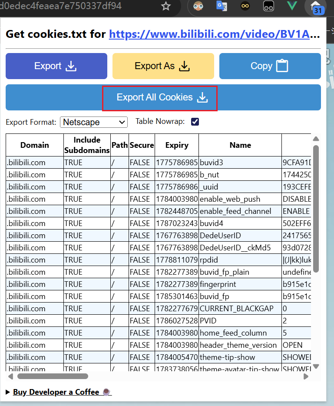Viewport: 334px width, 406px height.
Task: Select the rpdid cookie name cell
Action: (240, 260)
